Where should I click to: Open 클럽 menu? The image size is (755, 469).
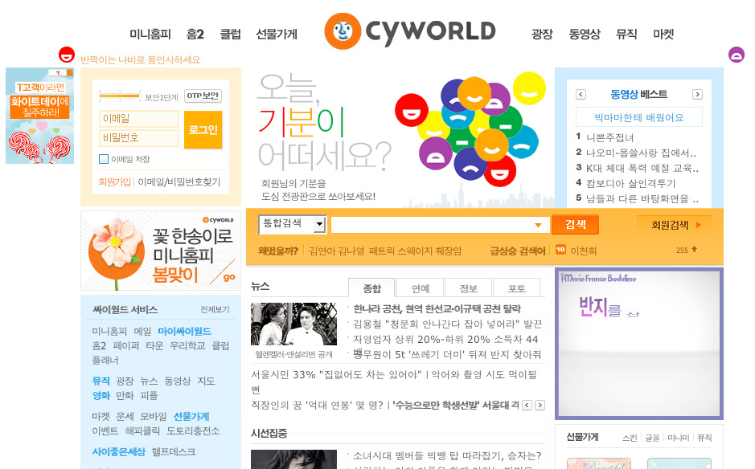click(x=230, y=35)
